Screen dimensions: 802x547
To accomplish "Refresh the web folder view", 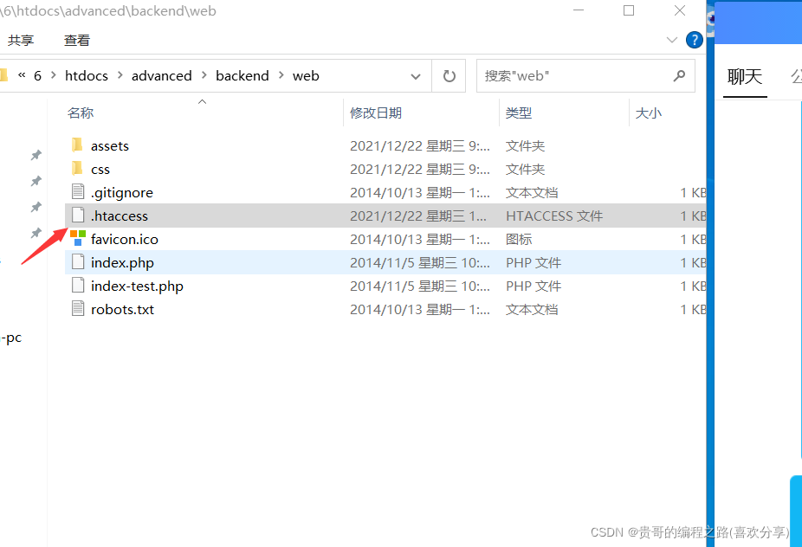I will pos(450,76).
